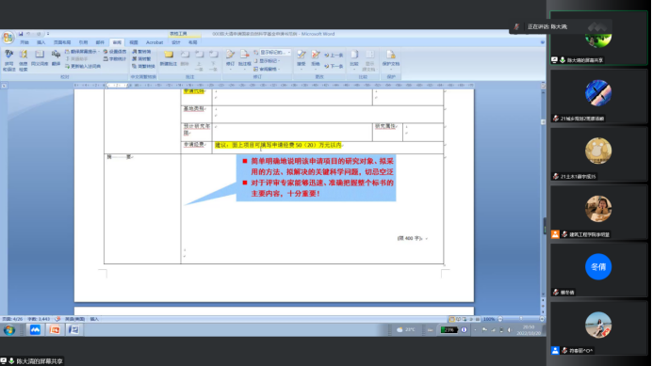
Task: Click the Word Count button
Action: pos(115,58)
